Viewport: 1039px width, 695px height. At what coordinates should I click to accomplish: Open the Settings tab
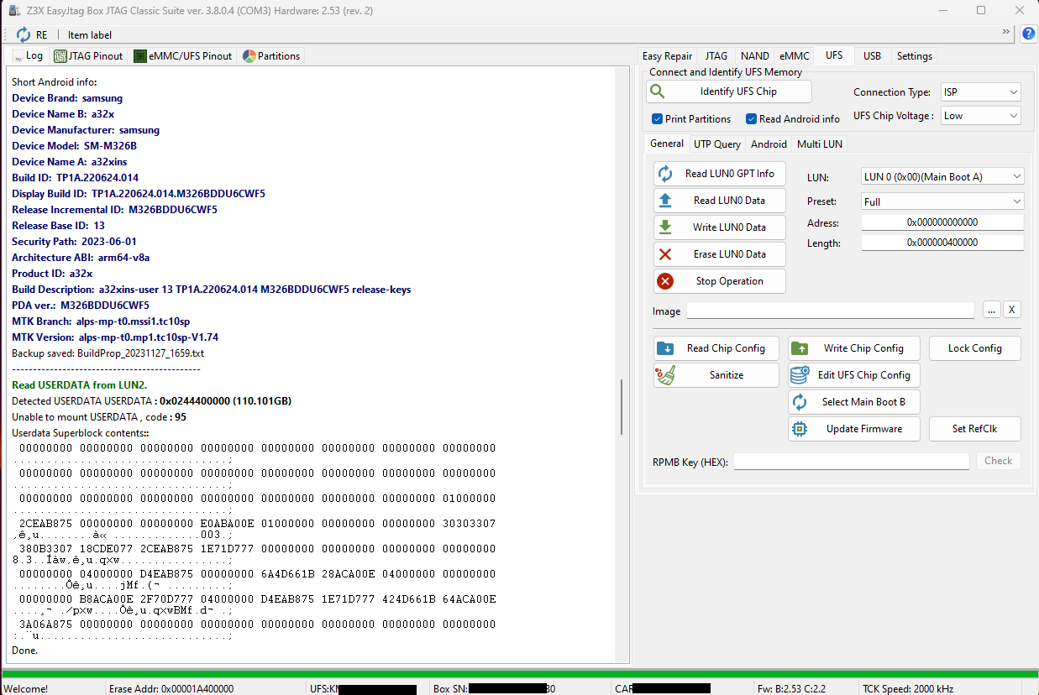point(914,56)
